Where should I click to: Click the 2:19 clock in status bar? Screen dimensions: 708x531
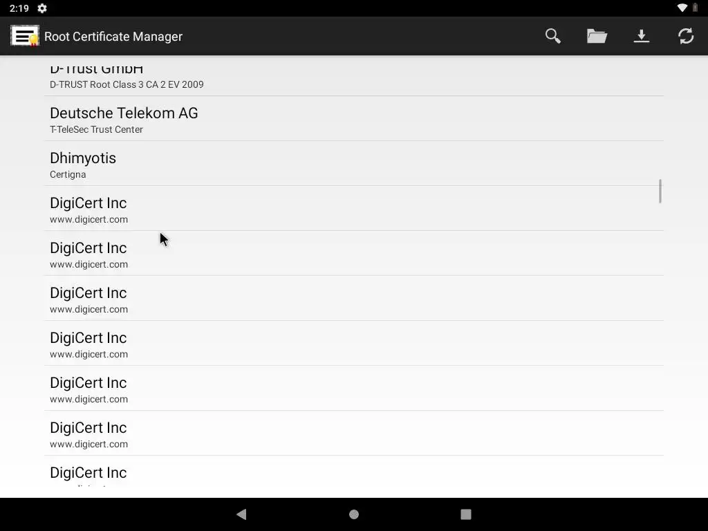click(x=19, y=8)
